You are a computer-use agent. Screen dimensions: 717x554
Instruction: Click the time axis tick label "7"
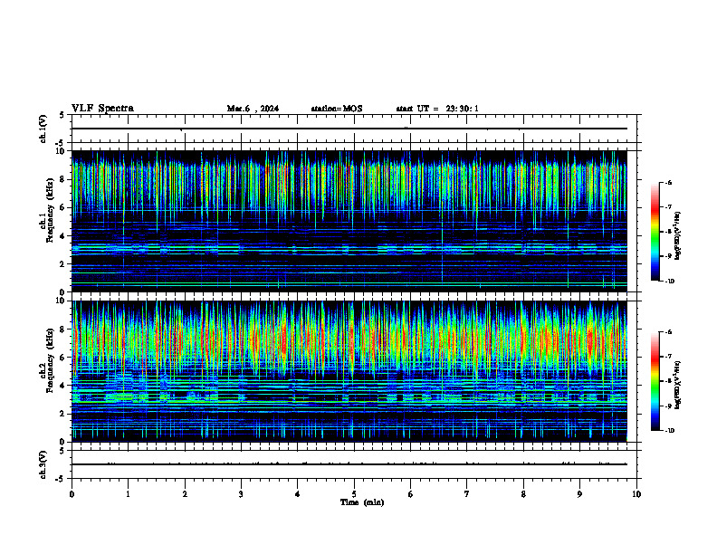point(467,494)
